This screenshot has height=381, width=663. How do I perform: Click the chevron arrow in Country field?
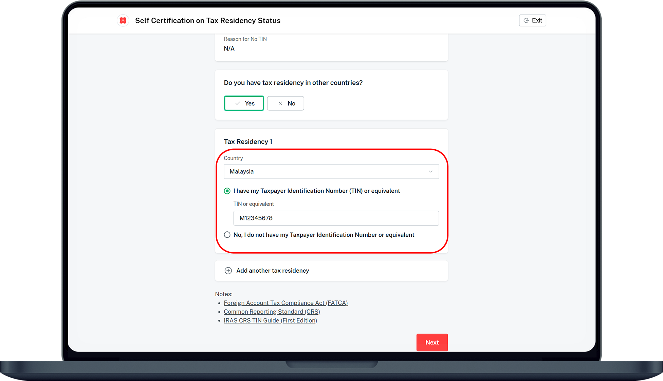tap(430, 172)
